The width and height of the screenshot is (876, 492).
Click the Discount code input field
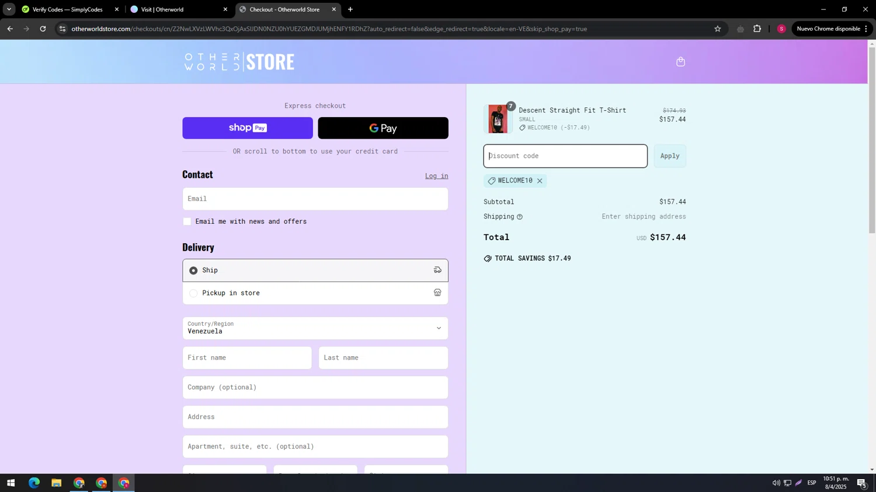565,156
